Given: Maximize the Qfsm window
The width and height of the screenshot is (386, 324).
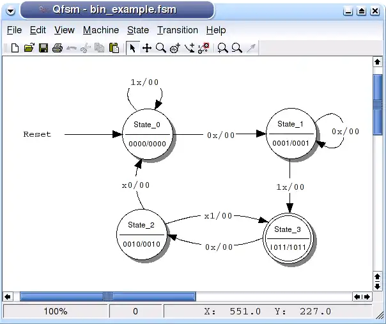Looking at the screenshot, I should 361,11.
